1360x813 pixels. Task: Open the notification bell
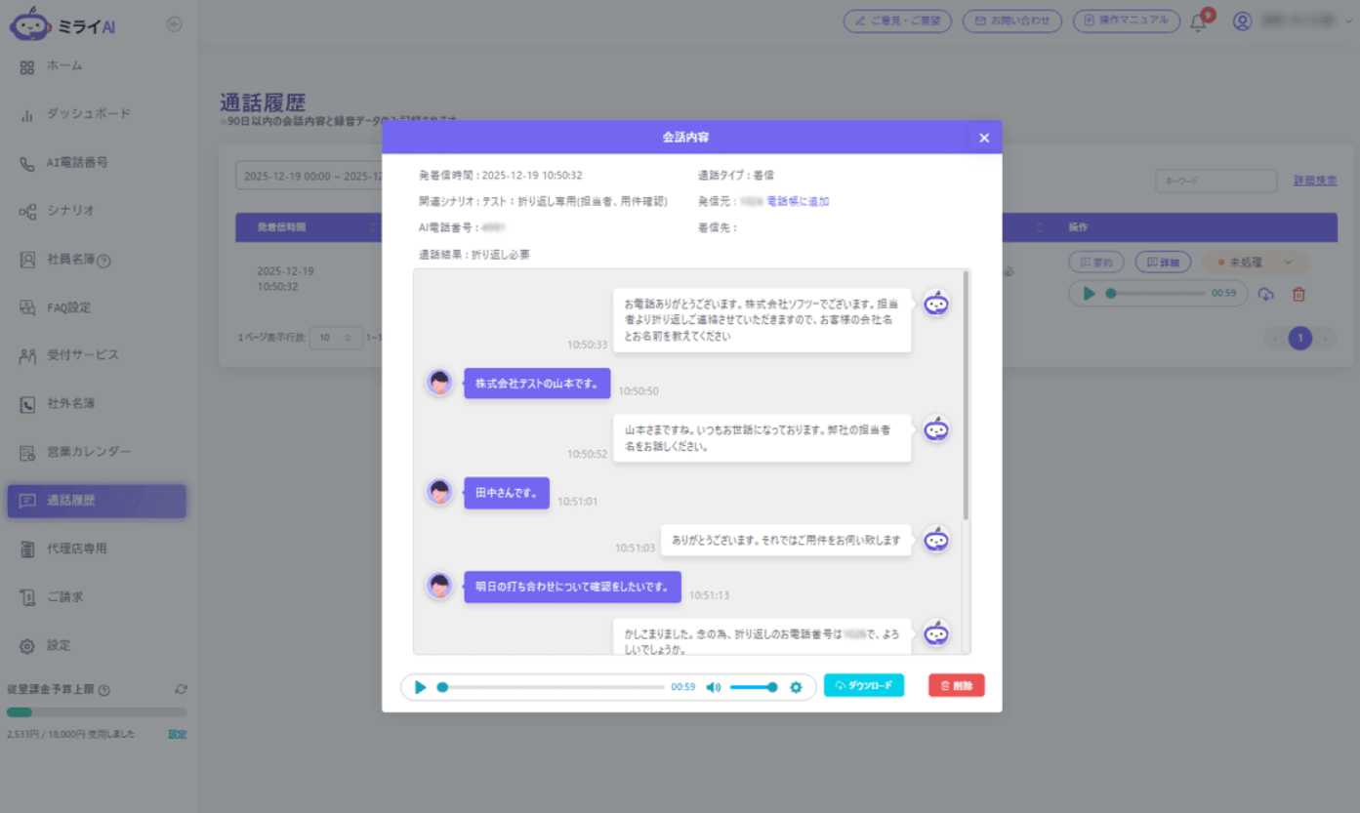(x=1198, y=21)
